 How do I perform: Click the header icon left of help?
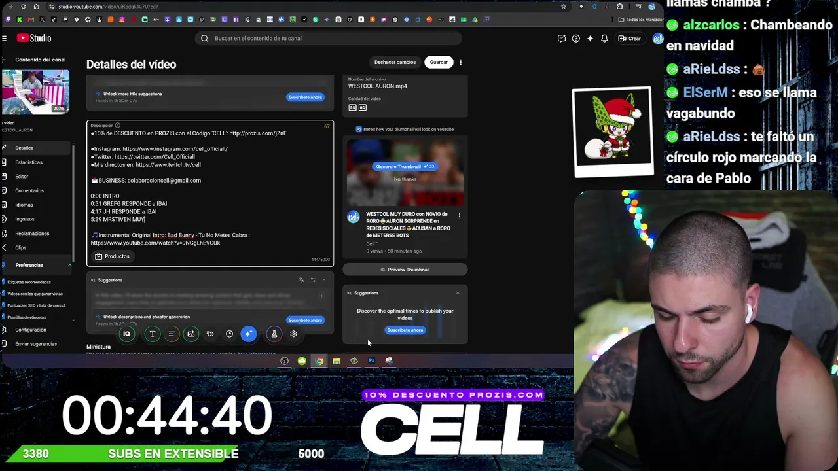[x=561, y=39]
